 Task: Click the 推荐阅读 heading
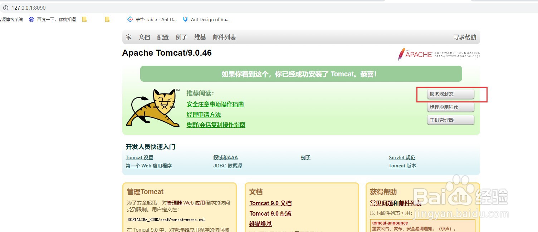tap(200, 93)
